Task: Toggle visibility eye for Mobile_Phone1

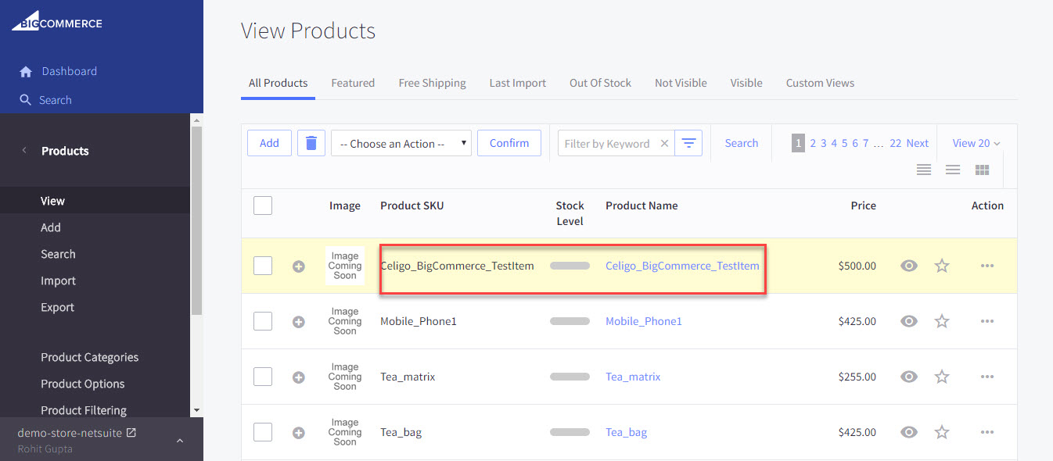Action: click(908, 321)
